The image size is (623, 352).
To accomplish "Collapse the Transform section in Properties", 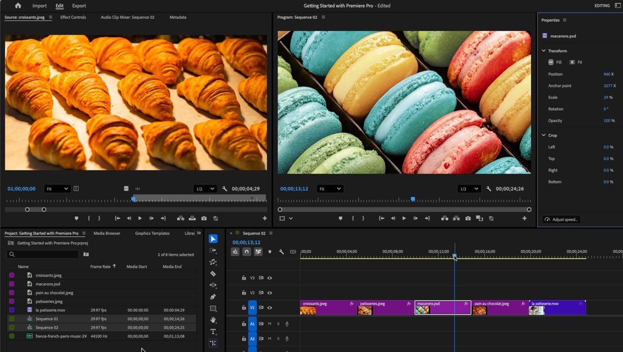I will point(544,50).
